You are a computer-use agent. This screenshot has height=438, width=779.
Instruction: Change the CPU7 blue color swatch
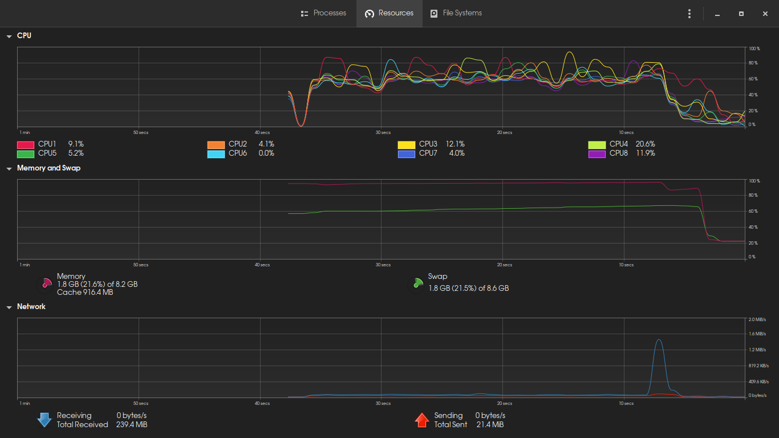[x=407, y=154]
